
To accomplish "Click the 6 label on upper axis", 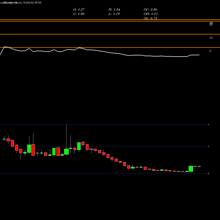I will pyautogui.click(x=210, y=51).
